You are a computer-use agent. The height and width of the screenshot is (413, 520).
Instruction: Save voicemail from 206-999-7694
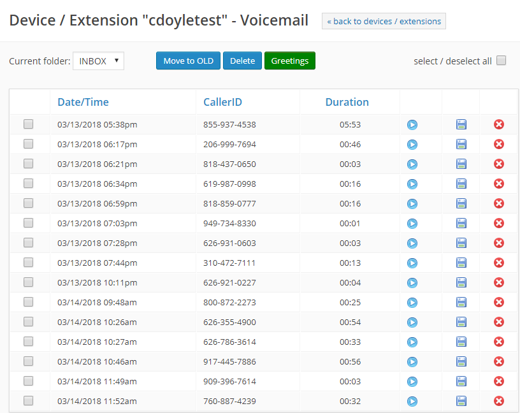click(x=461, y=144)
